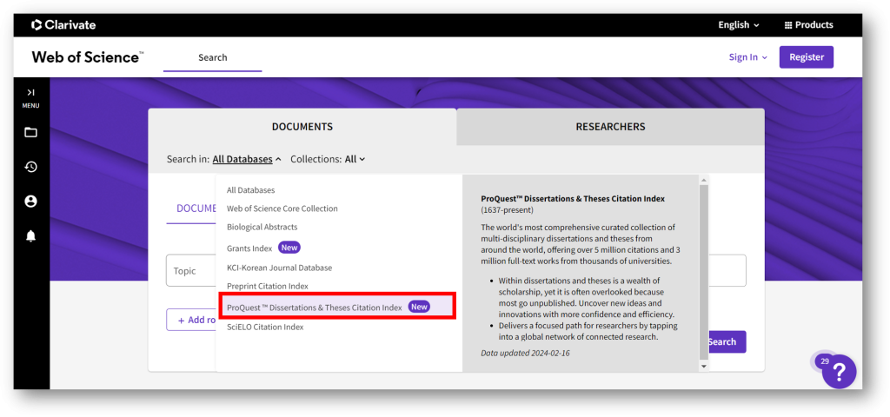The image size is (890, 417).
Task: Choose Biological Abstracts database
Action: click(x=262, y=227)
